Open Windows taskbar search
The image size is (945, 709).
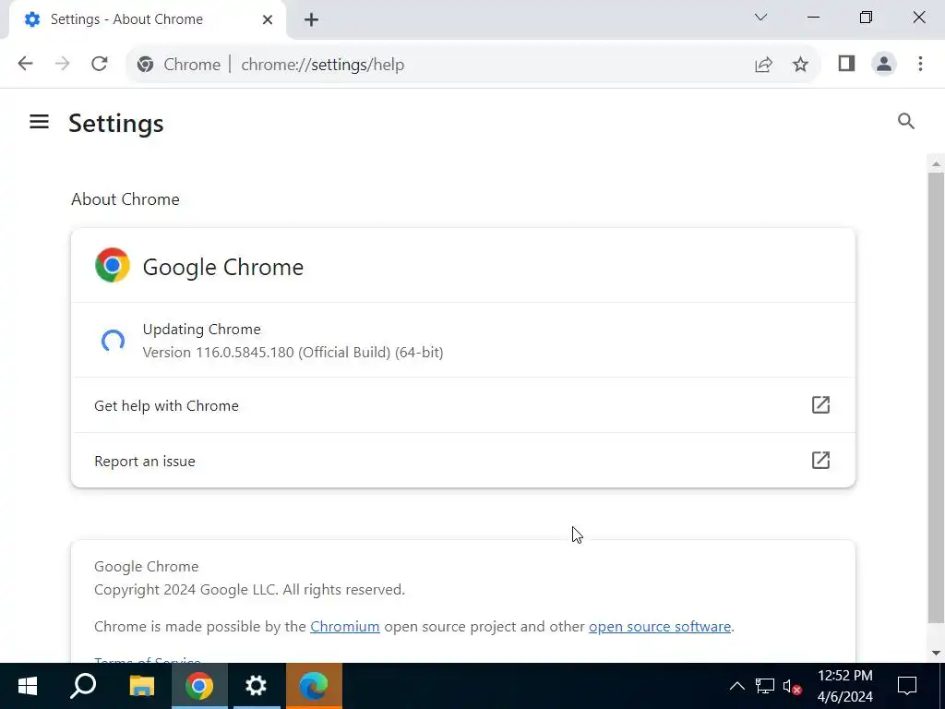point(83,686)
